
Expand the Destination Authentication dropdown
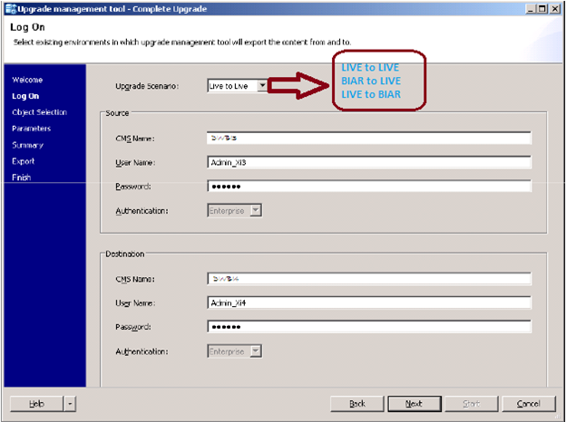(256, 350)
